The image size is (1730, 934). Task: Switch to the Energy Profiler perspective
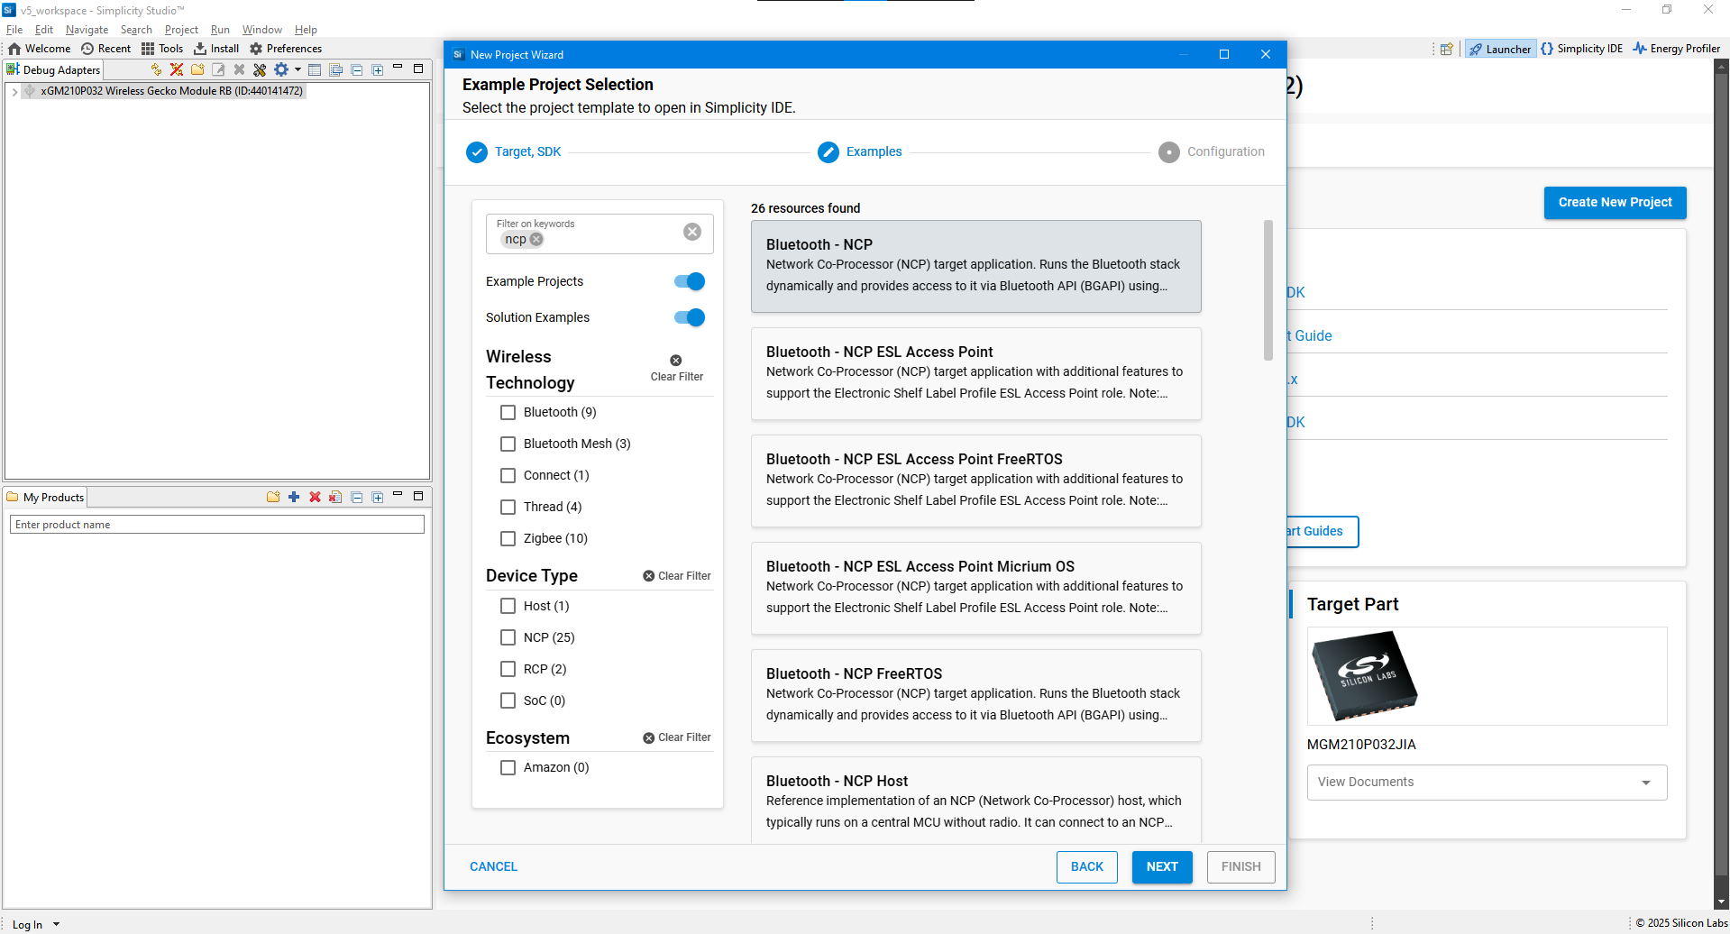pyautogui.click(x=1676, y=49)
